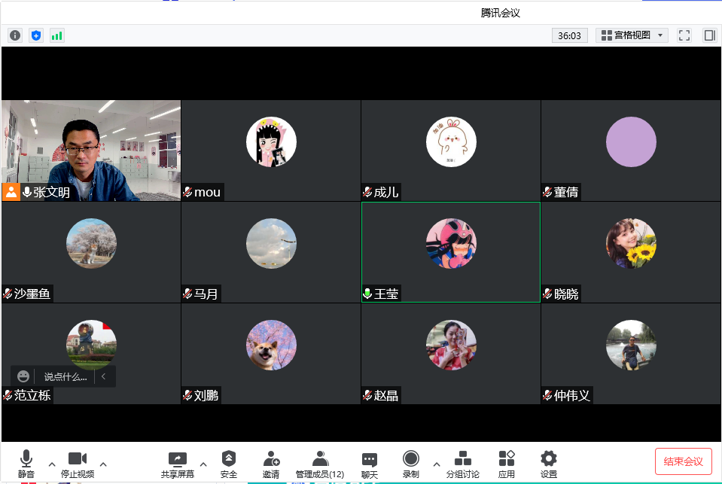
Task: Click the meeting info icon
Action: 15,35
